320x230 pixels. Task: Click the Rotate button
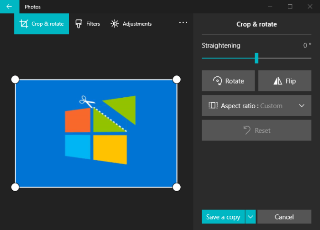(x=229, y=81)
